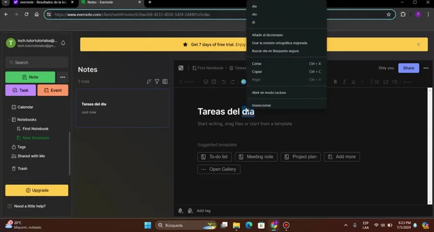Open the account menu for tech.tutortutorialss
The image size is (434, 232).
(32, 43)
